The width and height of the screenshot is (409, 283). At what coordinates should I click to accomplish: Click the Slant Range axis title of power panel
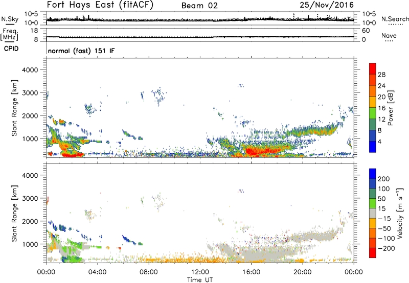pyautogui.click(x=14, y=108)
